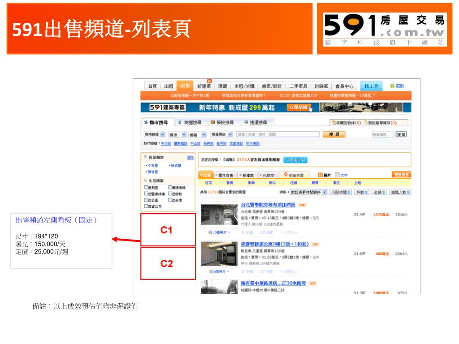This screenshot has height=344, width=459.
Task: Click the 民生東路 hot search link
Action: coord(253,144)
